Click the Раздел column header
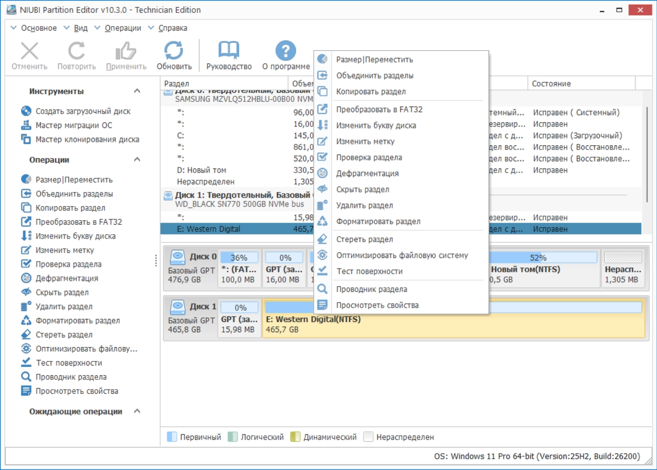The width and height of the screenshot is (657, 470). [224, 83]
